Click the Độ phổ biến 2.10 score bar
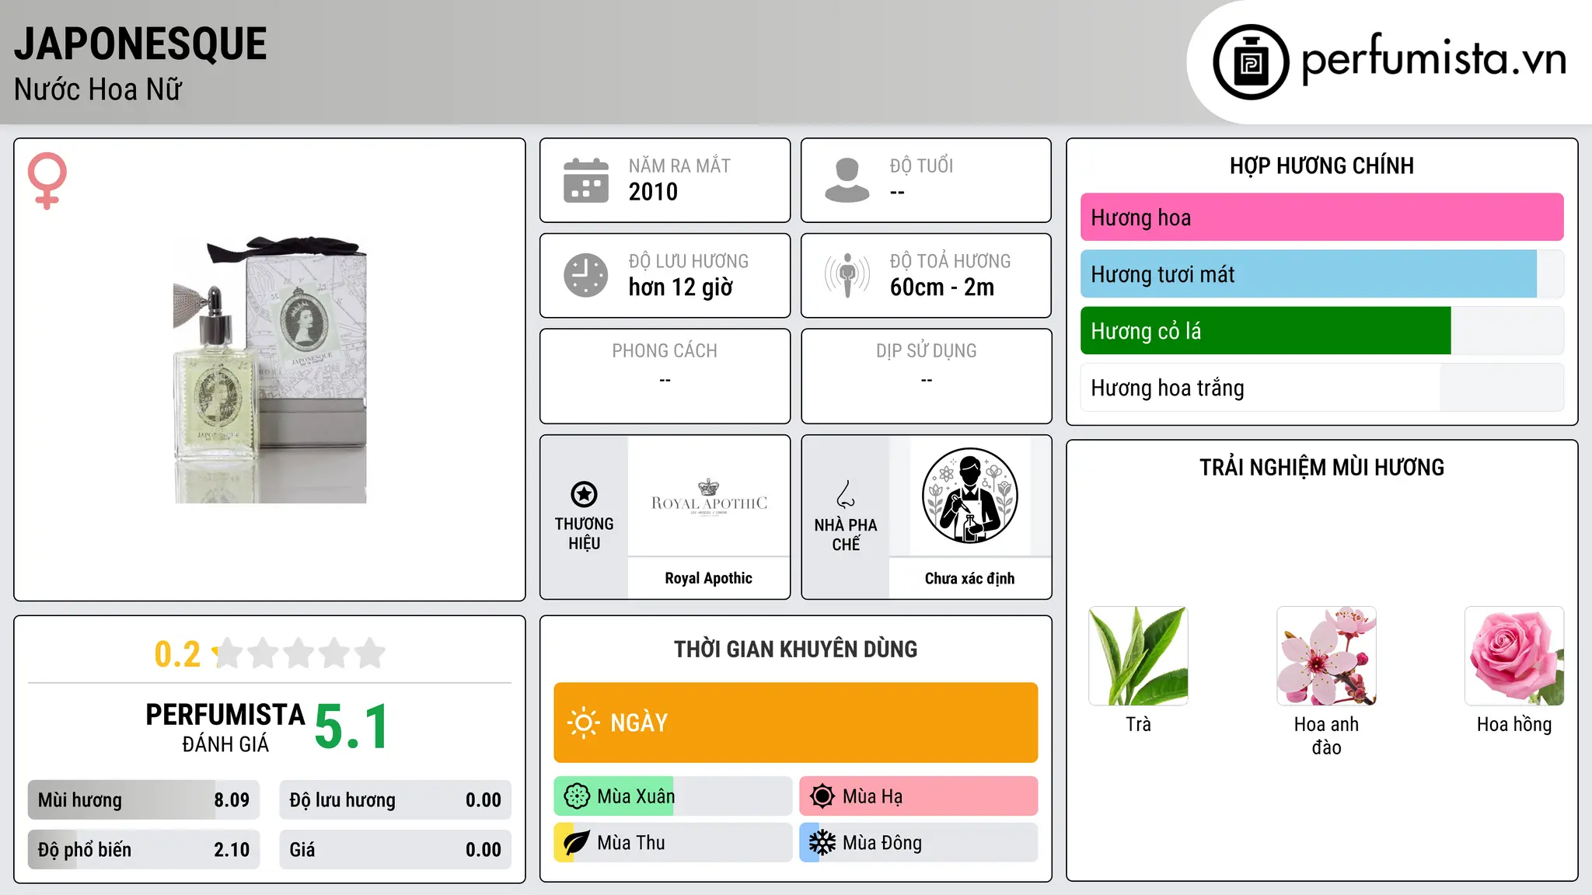Image resolution: width=1592 pixels, height=895 pixels. (144, 850)
